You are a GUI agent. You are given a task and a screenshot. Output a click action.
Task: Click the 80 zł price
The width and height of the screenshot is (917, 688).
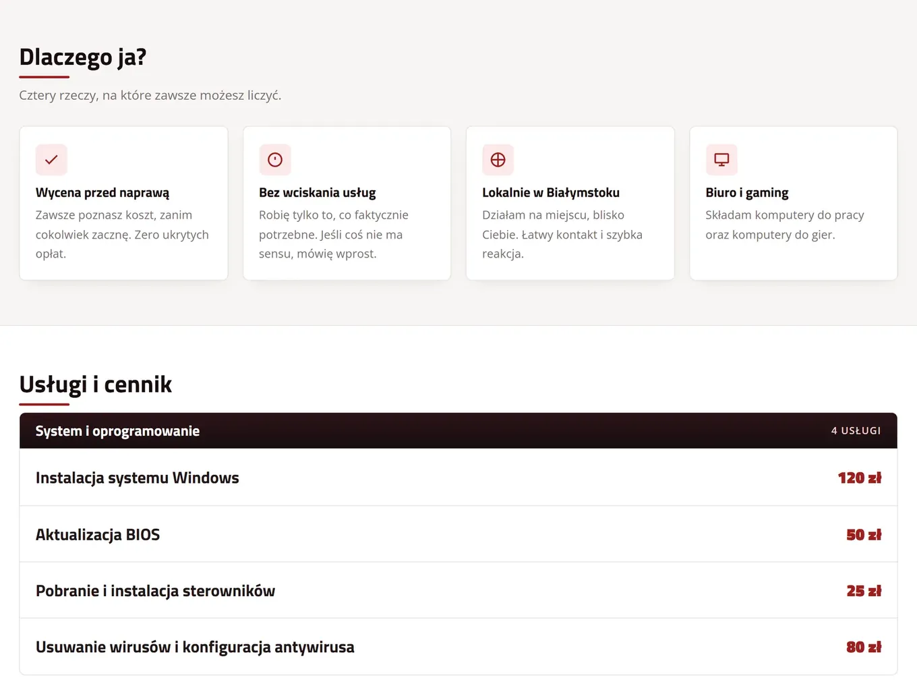tap(864, 648)
